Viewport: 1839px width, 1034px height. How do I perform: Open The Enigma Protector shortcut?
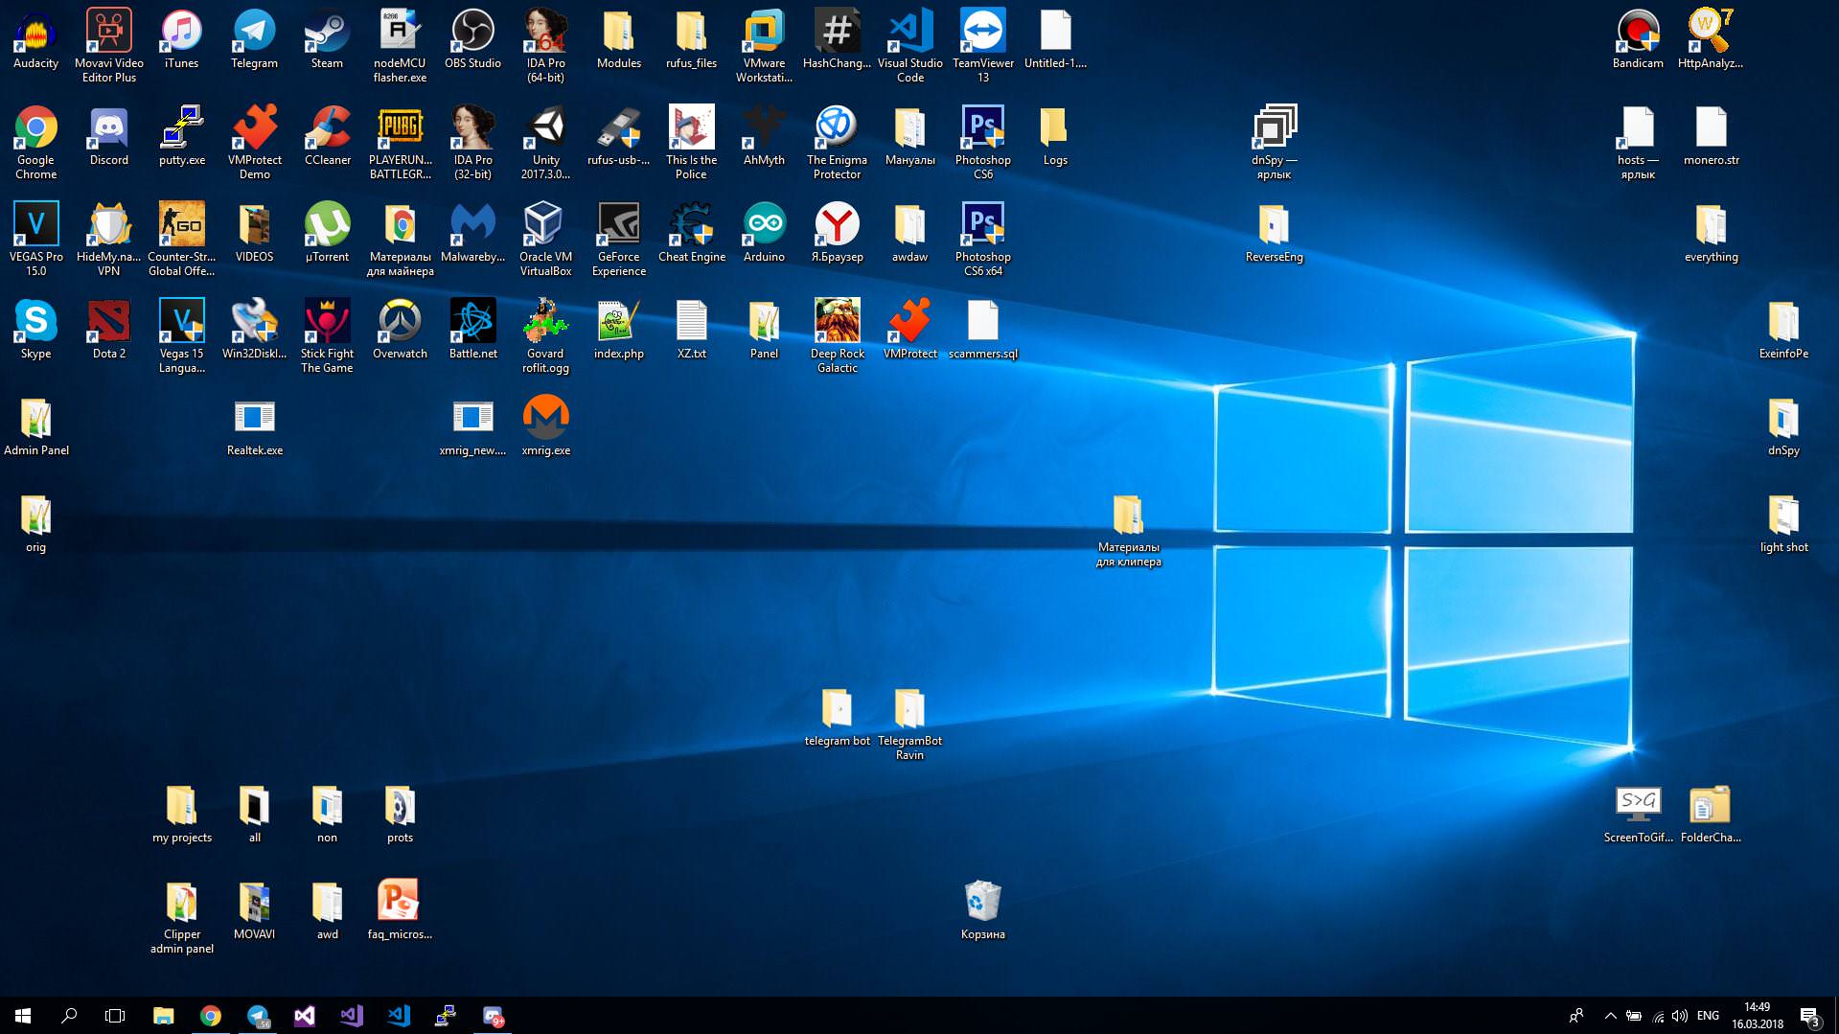[x=837, y=143]
